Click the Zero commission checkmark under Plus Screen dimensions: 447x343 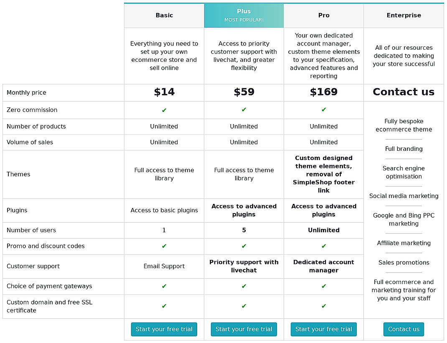click(244, 110)
